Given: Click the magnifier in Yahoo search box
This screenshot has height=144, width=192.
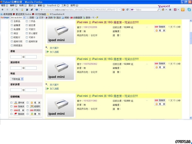Looking at the screenshot, I should pyautogui.click(x=158, y=10).
